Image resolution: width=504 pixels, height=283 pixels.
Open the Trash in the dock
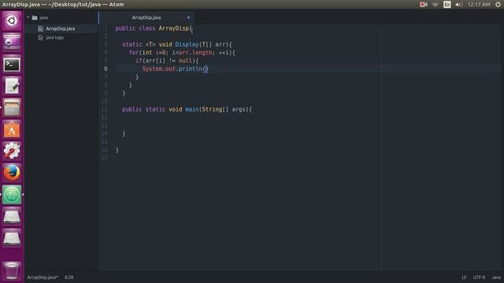coord(12,270)
